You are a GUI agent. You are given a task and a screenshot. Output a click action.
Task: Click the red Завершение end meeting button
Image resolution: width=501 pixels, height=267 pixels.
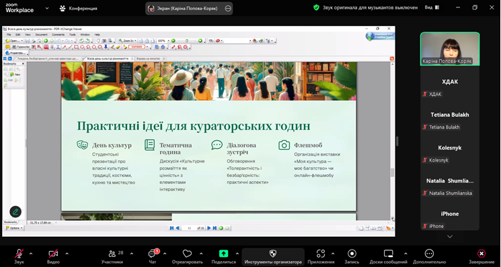481,256
